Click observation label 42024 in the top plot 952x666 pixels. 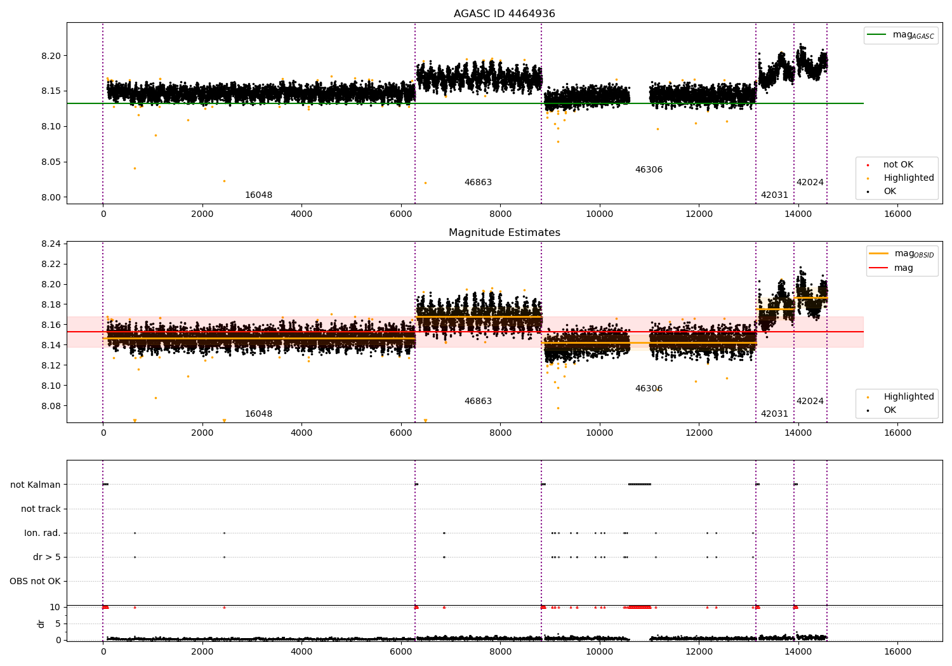click(x=810, y=183)
